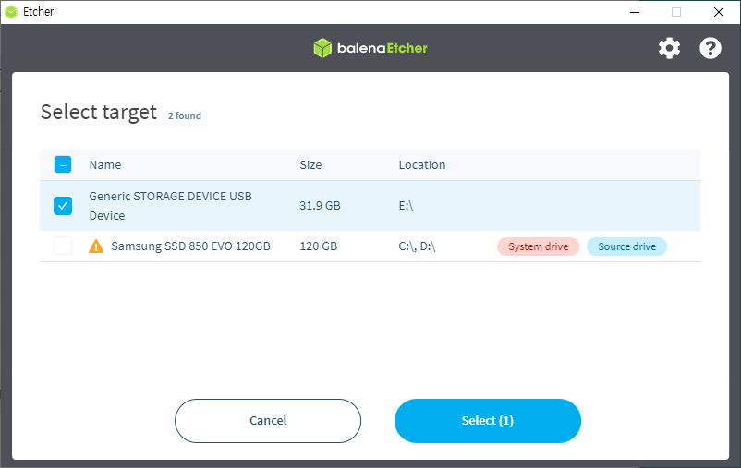Uncheck the Generic STORAGE DEVICE USB checkbox

63,206
